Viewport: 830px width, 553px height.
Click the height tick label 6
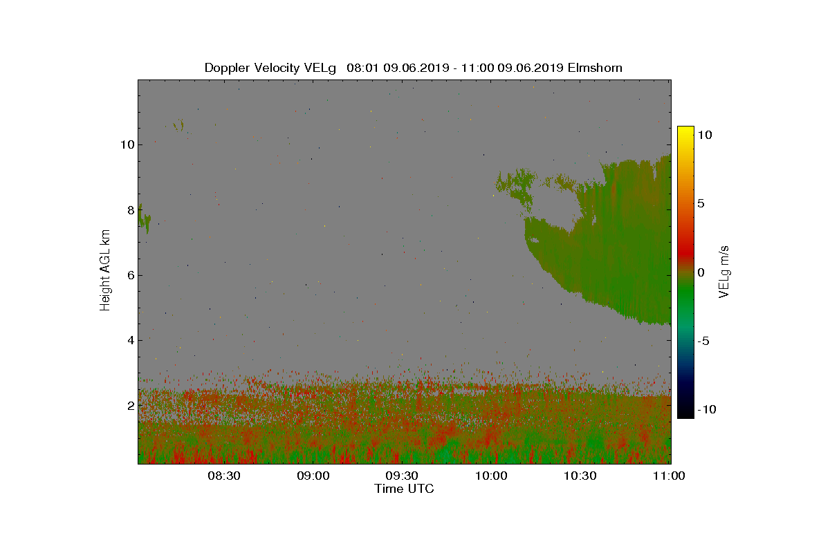[x=130, y=275]
